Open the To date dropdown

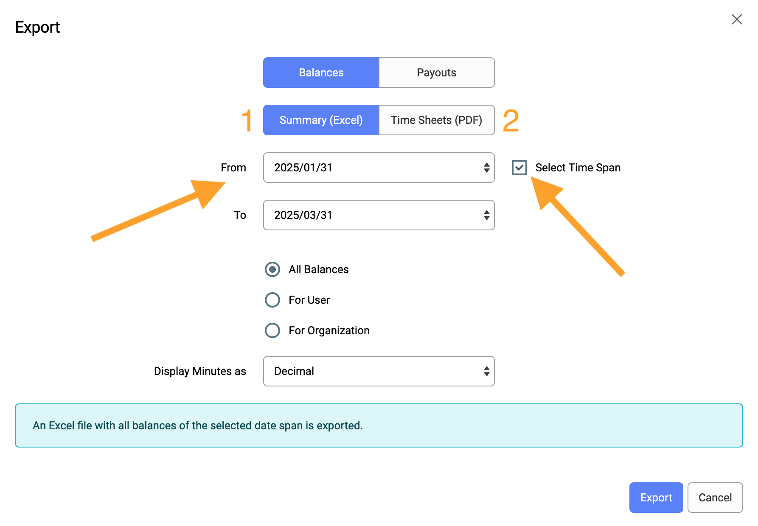pyautogui.click(x=379, y=215)
